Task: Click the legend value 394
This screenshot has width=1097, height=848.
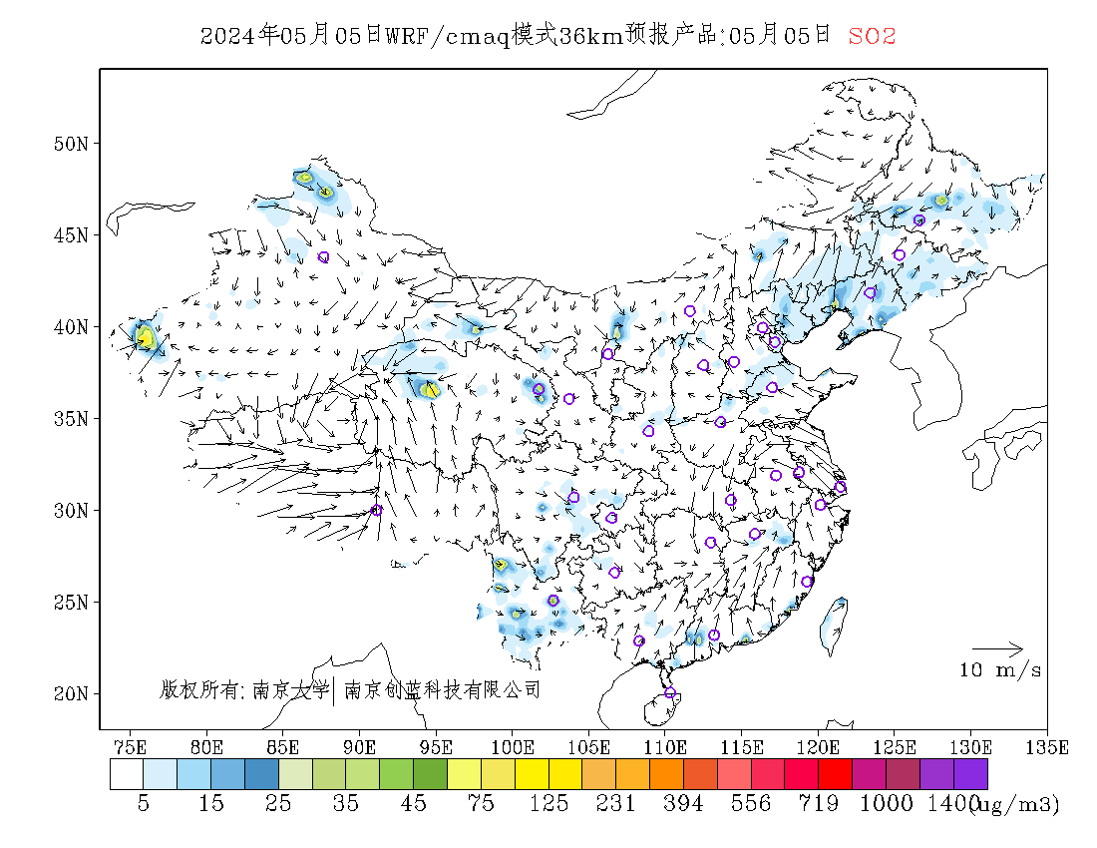Action: point(683,803)
